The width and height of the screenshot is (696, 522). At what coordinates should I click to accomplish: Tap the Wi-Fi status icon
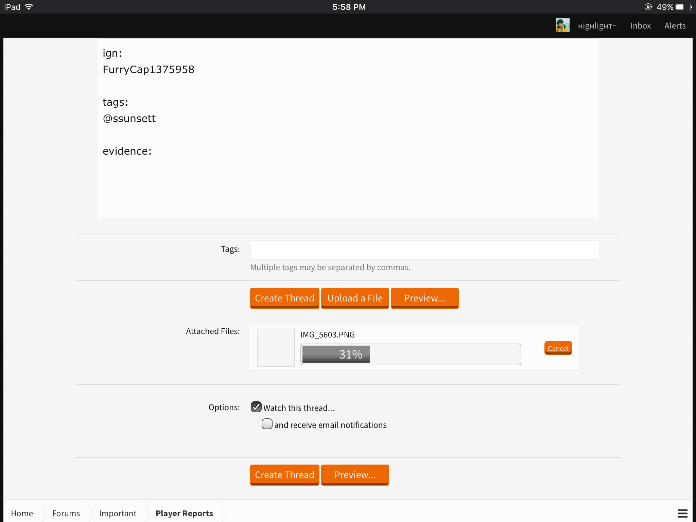(29, 7)
